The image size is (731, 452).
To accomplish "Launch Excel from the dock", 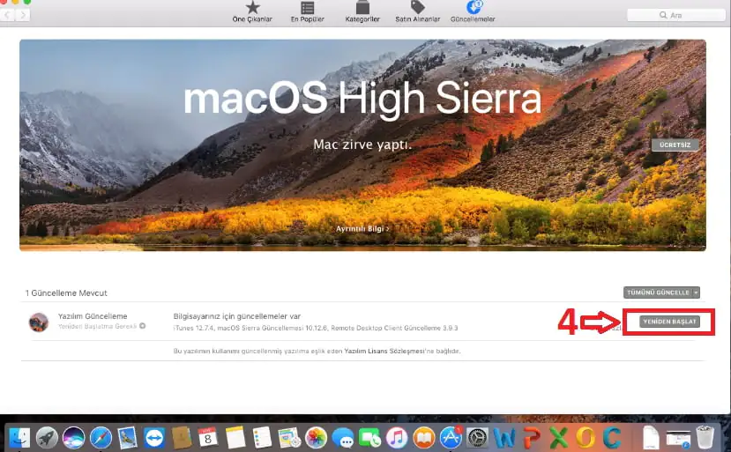I will [x=558, y=438].
